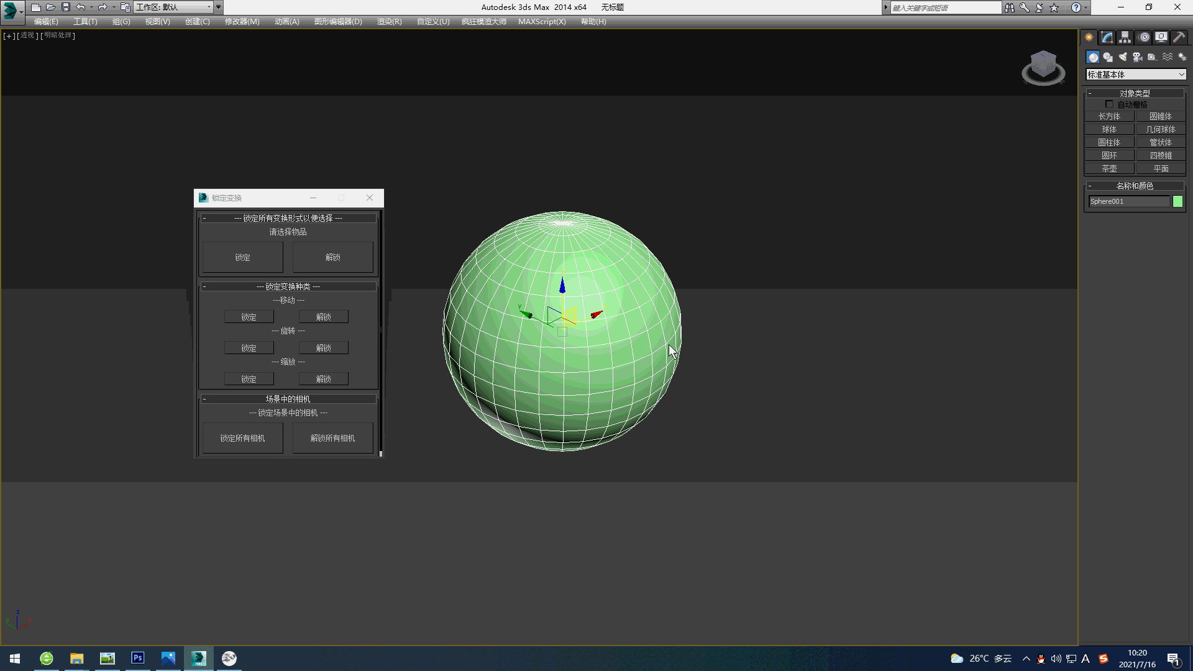Open the 标准基本体 dropdown
This screenshot has height=671, width=1193.
click(x=1135, y=75)
